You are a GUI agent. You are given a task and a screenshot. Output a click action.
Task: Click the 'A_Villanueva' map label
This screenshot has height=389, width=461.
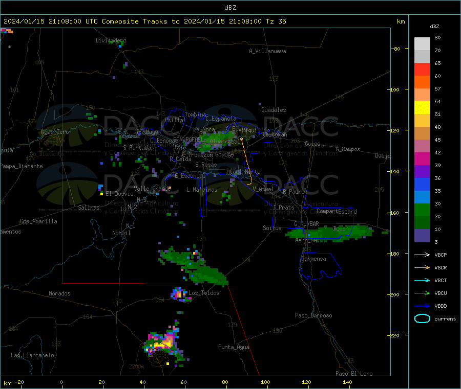267,51
